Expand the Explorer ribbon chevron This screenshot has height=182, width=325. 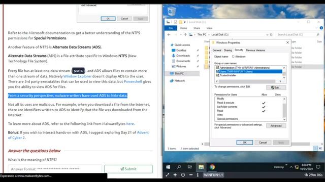pyautogui.click(x=316, y=28)
